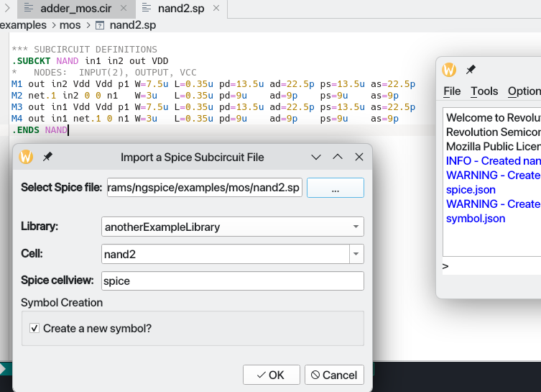Close the adder_mos.cir editor tab

(124, 9)
